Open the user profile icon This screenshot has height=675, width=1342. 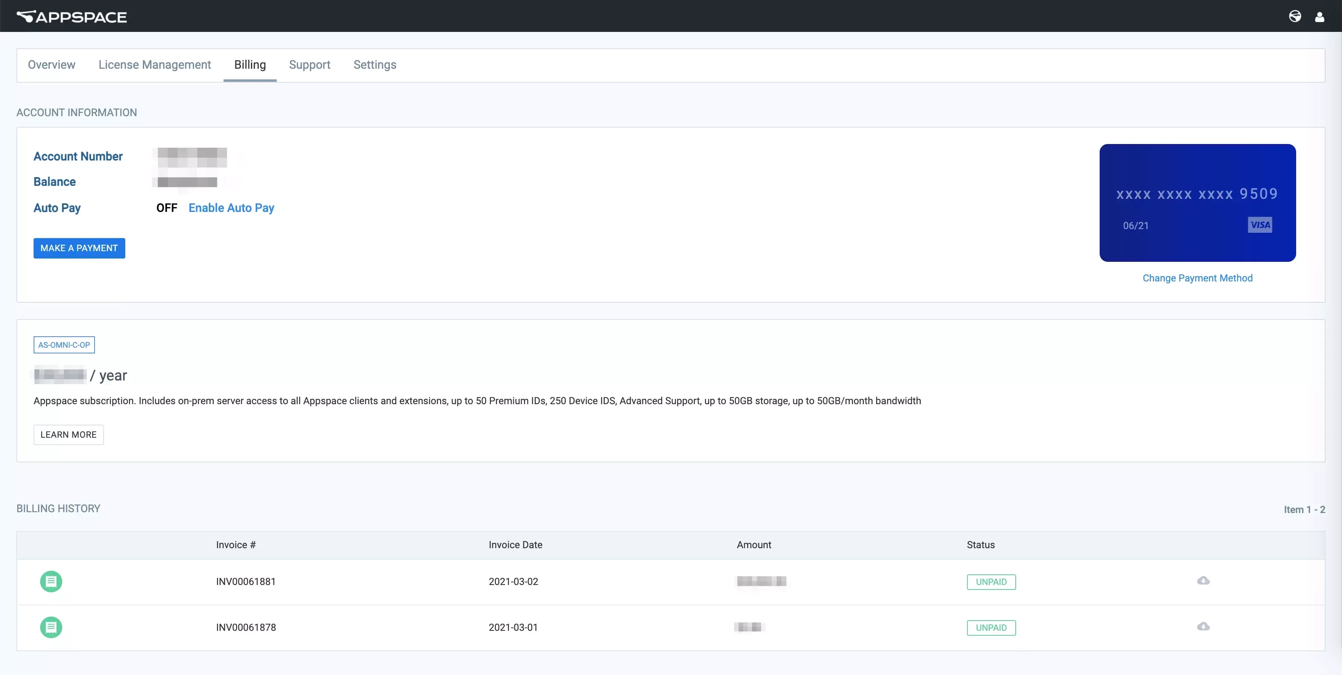(x=1319, y=17)
